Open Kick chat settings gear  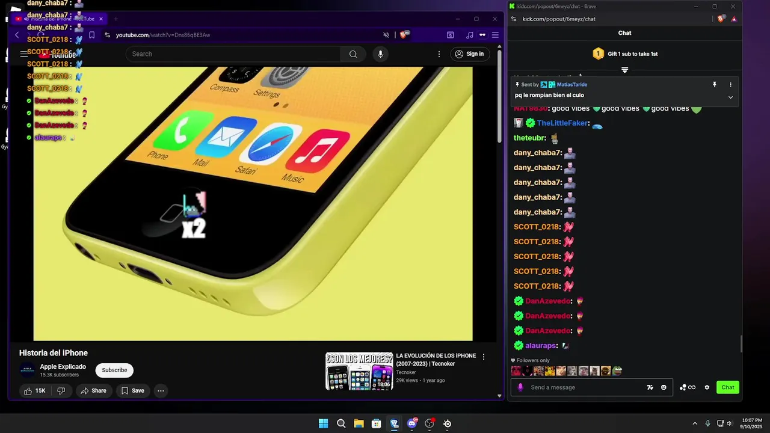(707, 387)
